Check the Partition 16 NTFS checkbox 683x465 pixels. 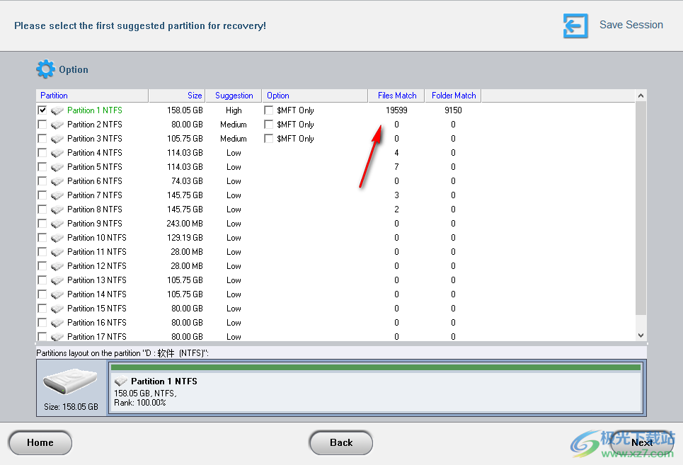pos(42,323)
